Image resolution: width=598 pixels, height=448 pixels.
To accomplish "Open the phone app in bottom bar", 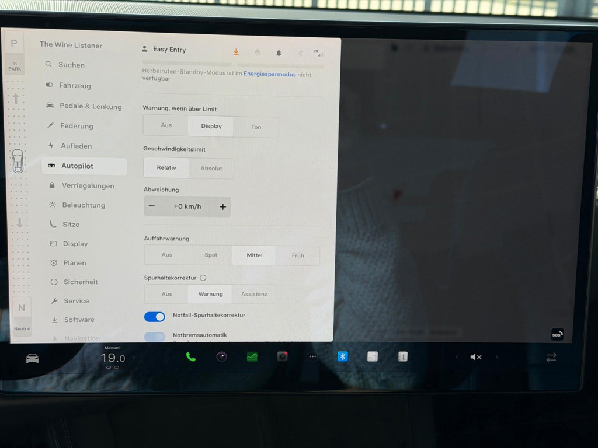I will tap(190, 357).
